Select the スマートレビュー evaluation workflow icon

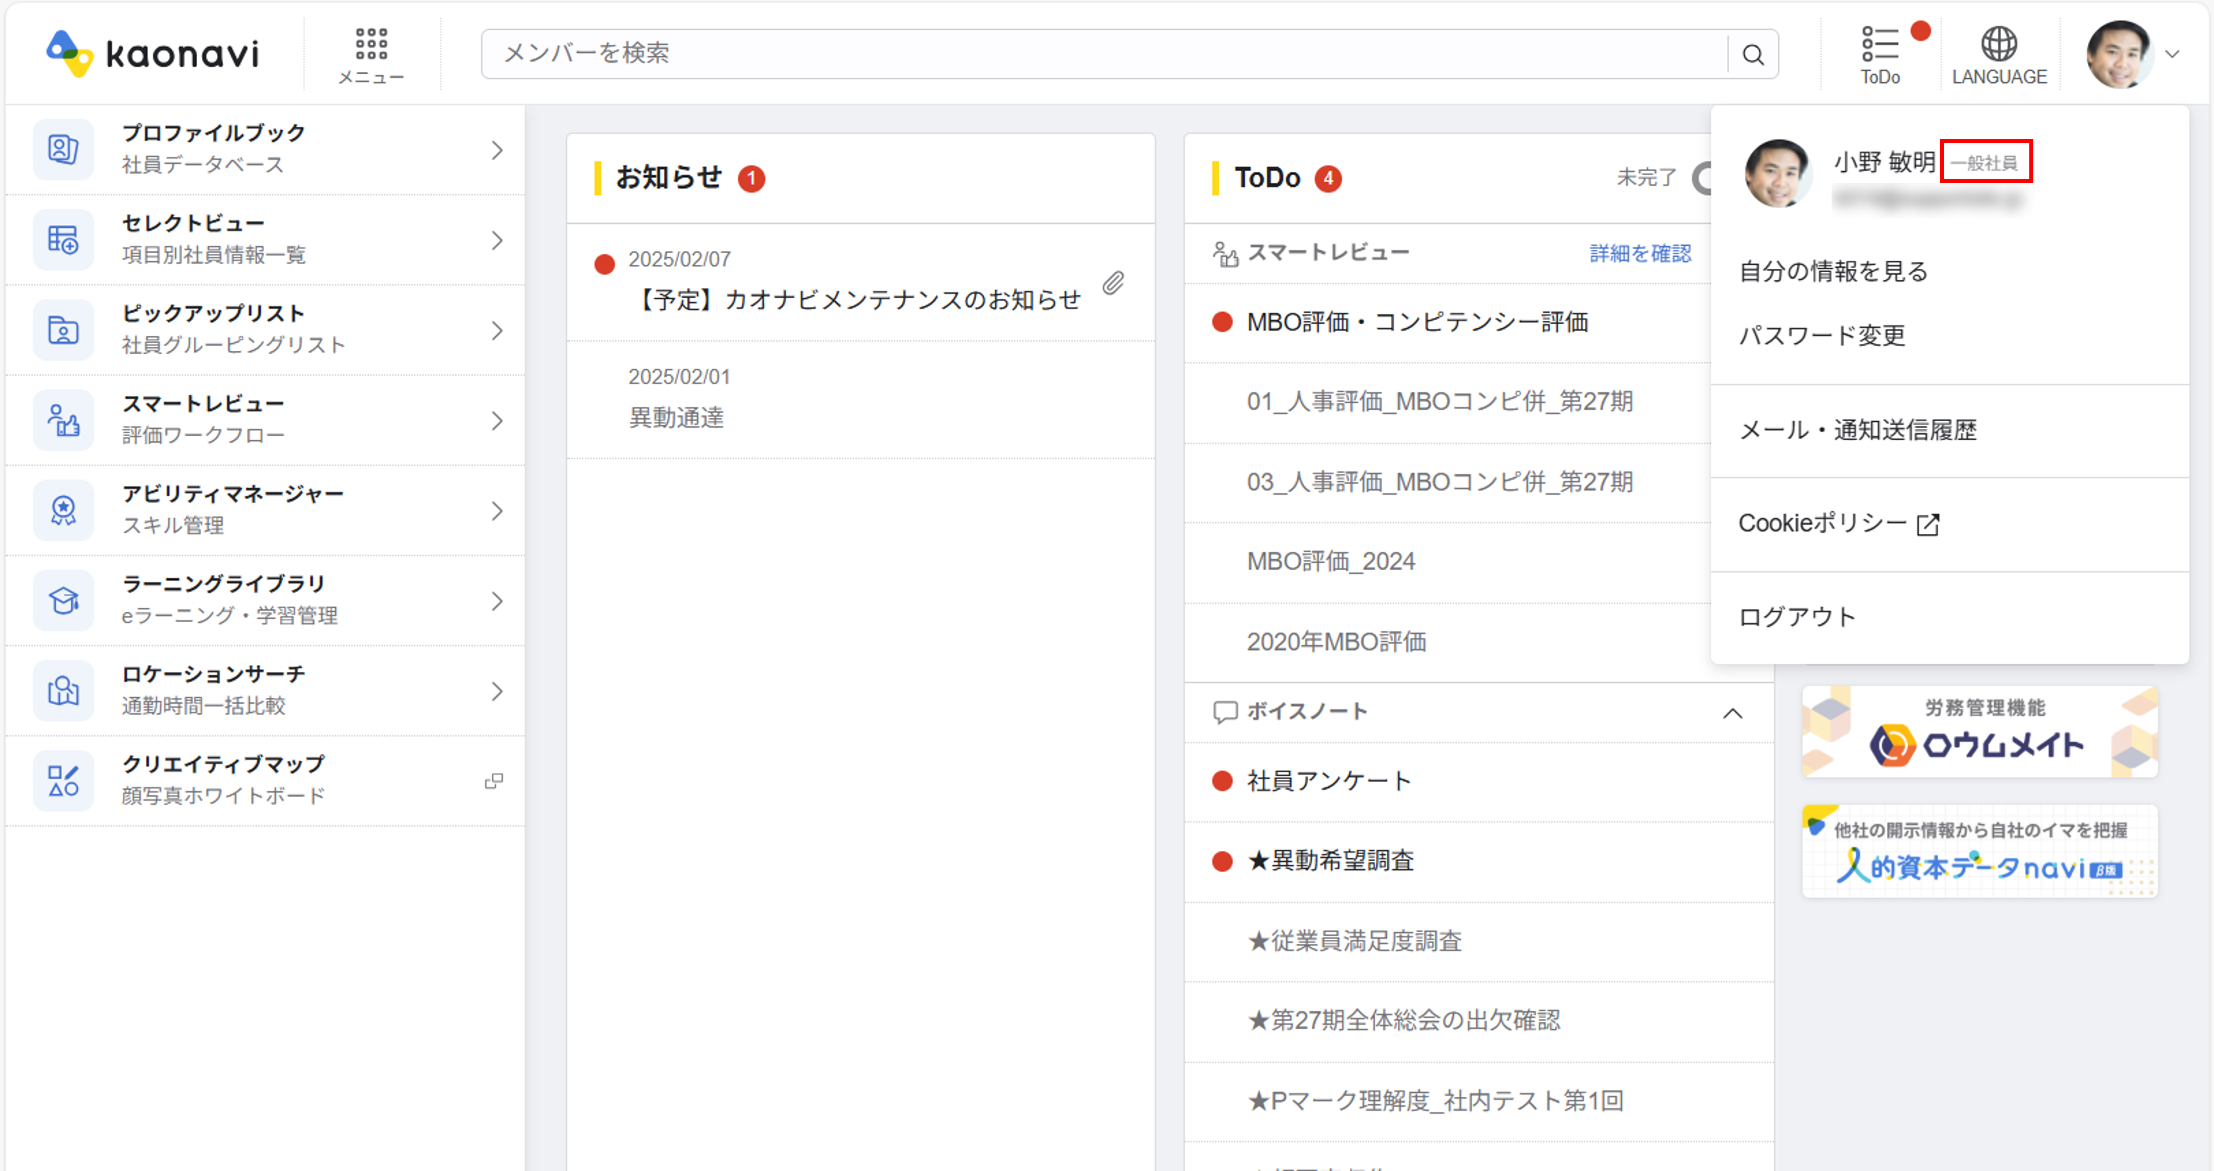63,420
